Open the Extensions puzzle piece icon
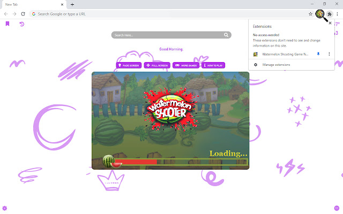 click(x=329, y=14)
